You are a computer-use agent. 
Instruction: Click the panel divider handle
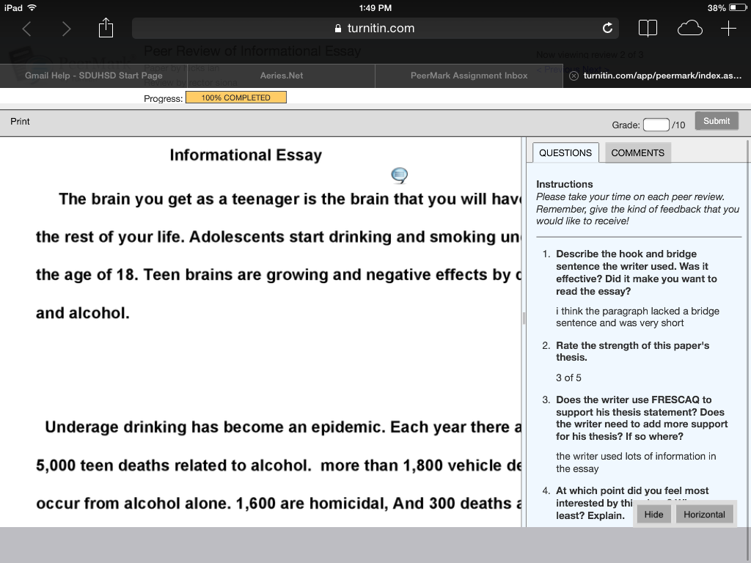click(x=524, y=318)
